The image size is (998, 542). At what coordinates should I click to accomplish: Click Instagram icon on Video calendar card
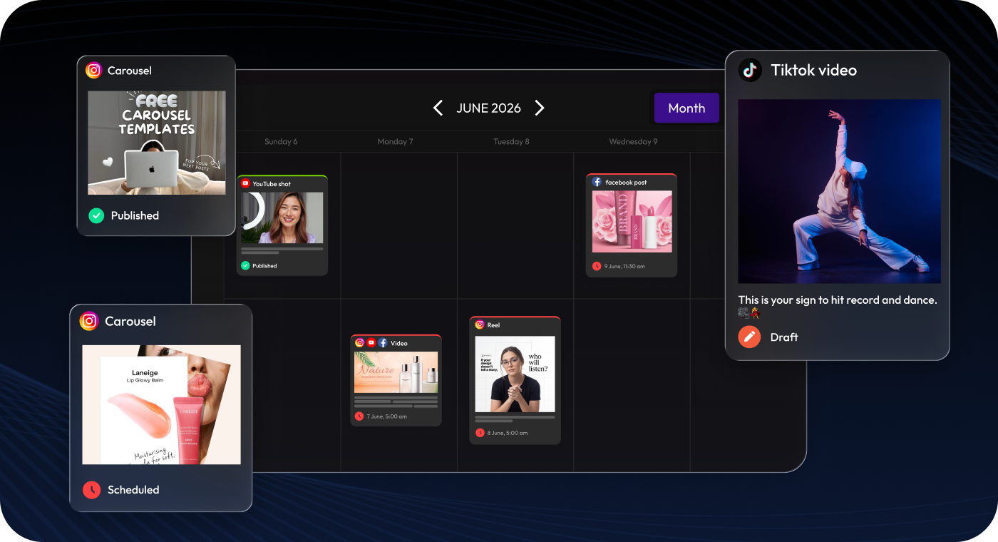[360, 343]
